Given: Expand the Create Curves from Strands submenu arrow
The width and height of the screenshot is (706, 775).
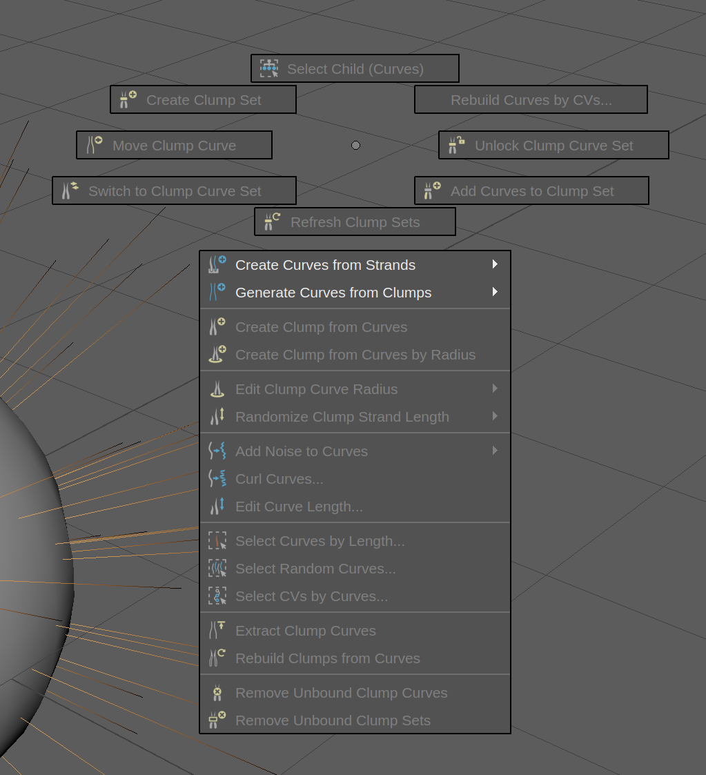Looking at the screenshot, I should 495,264.
